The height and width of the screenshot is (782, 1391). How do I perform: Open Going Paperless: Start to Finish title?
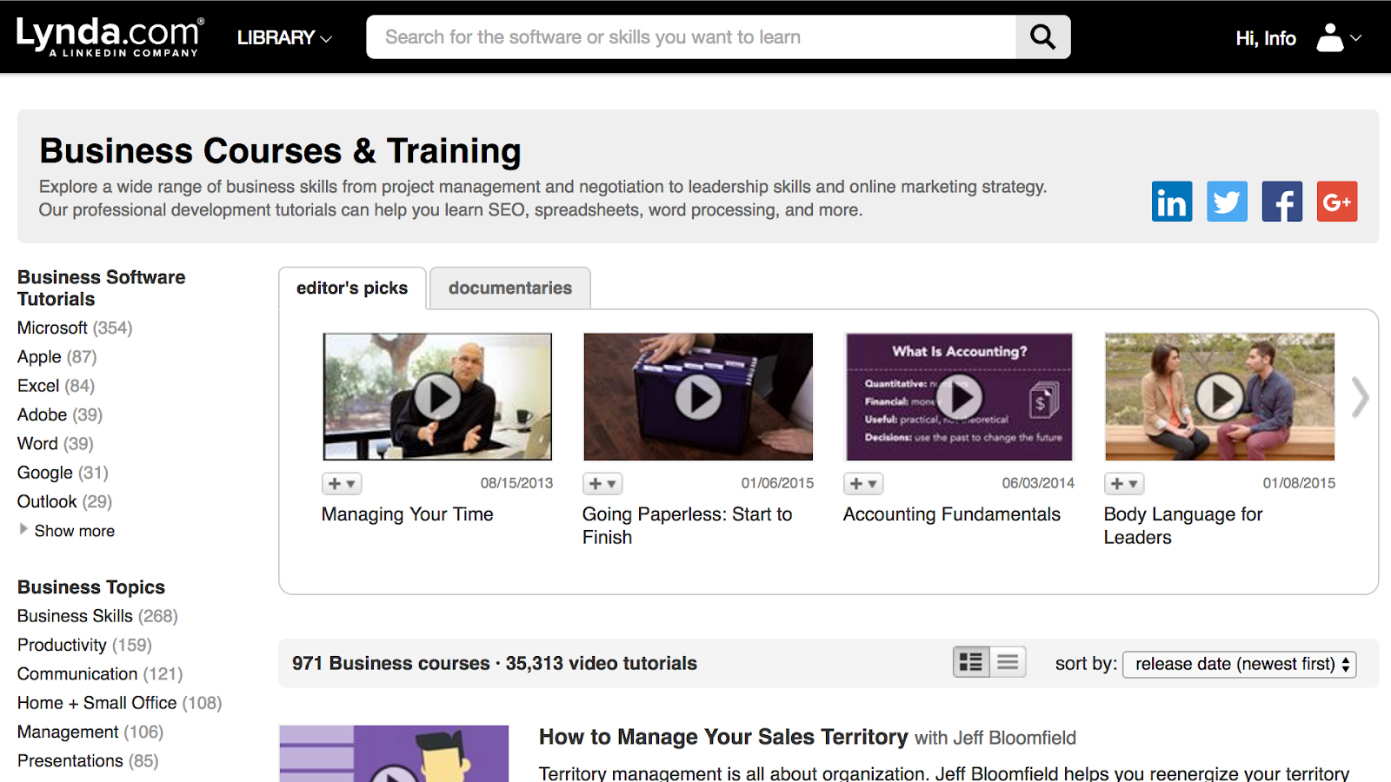pyautogui.click(x=688, y=526)
